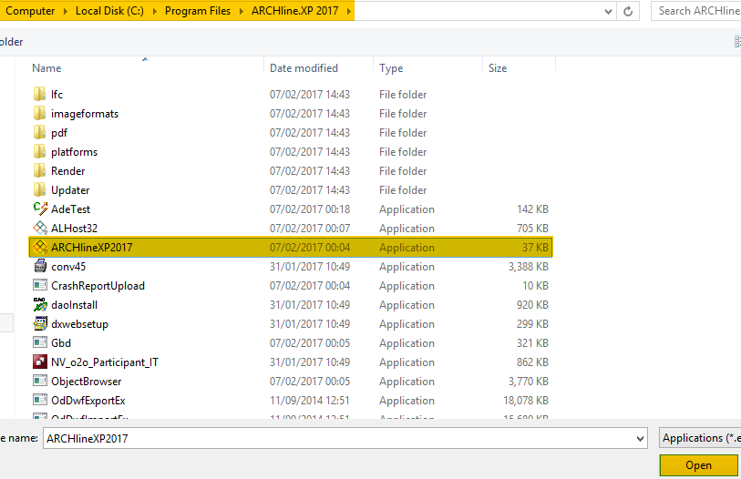Screen dimensions: 741x479
Task: Select the file name text dxwebsetup
Action: pyautogui.click(x=80, y=324)
